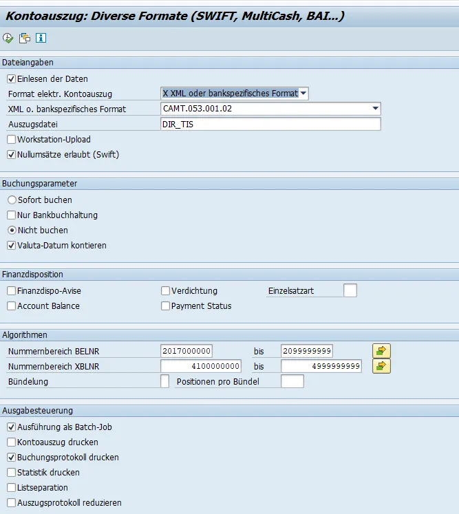
Task: Expand the Format elektr. Kontoauszug dropdown
Action: 303,94
